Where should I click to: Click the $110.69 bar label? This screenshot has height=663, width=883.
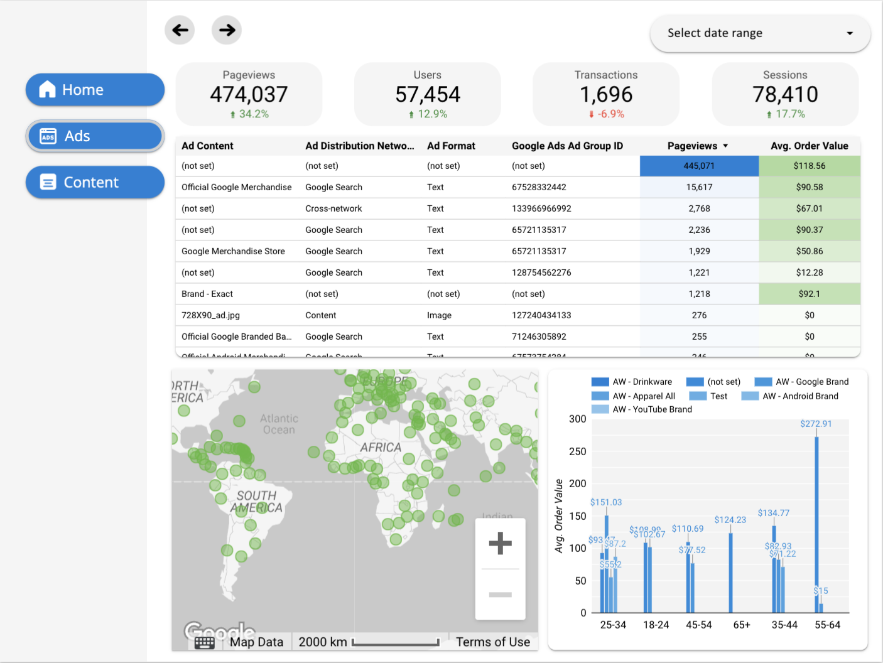point(688,529)
